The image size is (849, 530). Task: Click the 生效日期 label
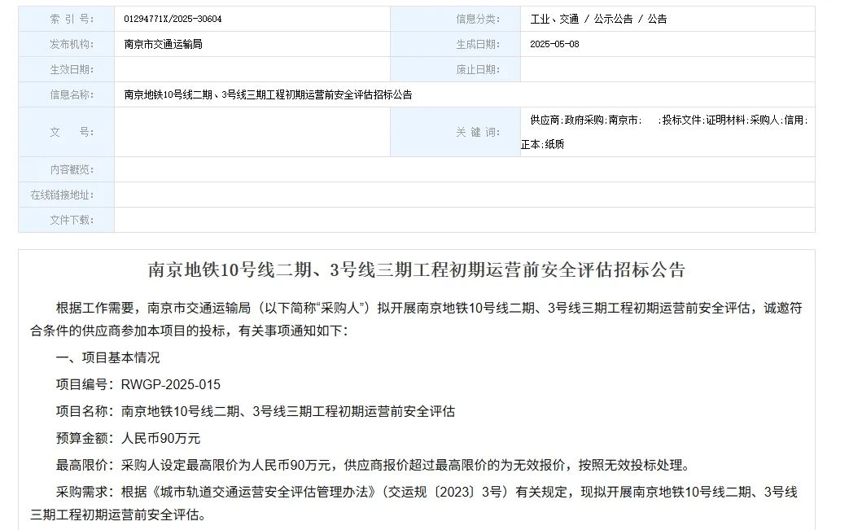(x=72, y=69)
